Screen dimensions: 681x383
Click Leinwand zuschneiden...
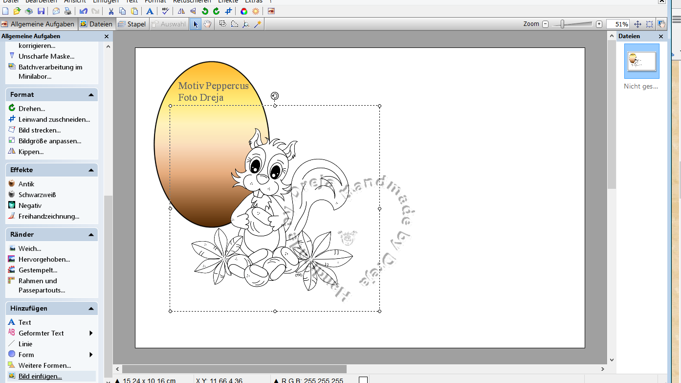click(x=54, y=119)
